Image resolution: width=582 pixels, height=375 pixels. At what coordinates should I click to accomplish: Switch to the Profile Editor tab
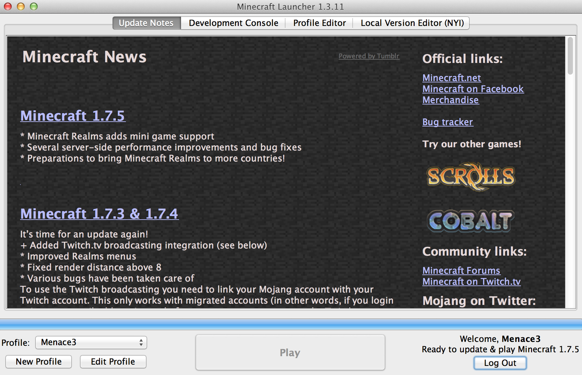pos(320,23)
